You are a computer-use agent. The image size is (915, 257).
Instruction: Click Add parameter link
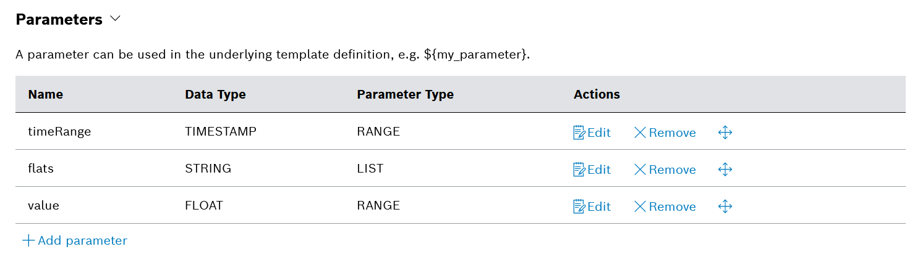(x=75, y=240)
